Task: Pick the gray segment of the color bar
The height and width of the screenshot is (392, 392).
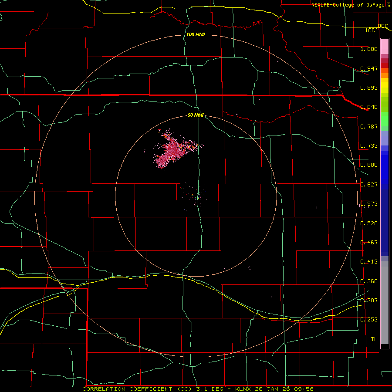Action: pyautogui.click(x=385, y=303)
